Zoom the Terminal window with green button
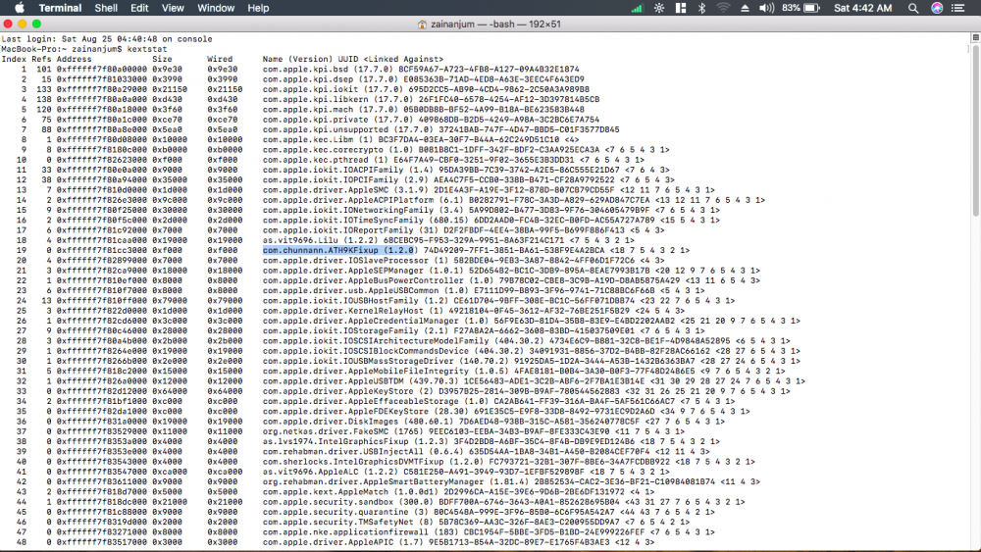Viewport: 981px width, 552px height. (x=37, y=24)
